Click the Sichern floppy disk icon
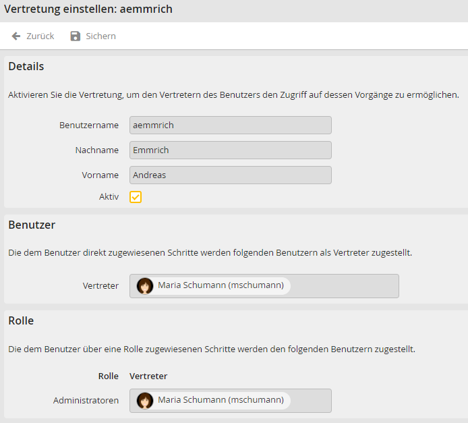This screenshot has width=468, height=423. [x=76, y=36]
